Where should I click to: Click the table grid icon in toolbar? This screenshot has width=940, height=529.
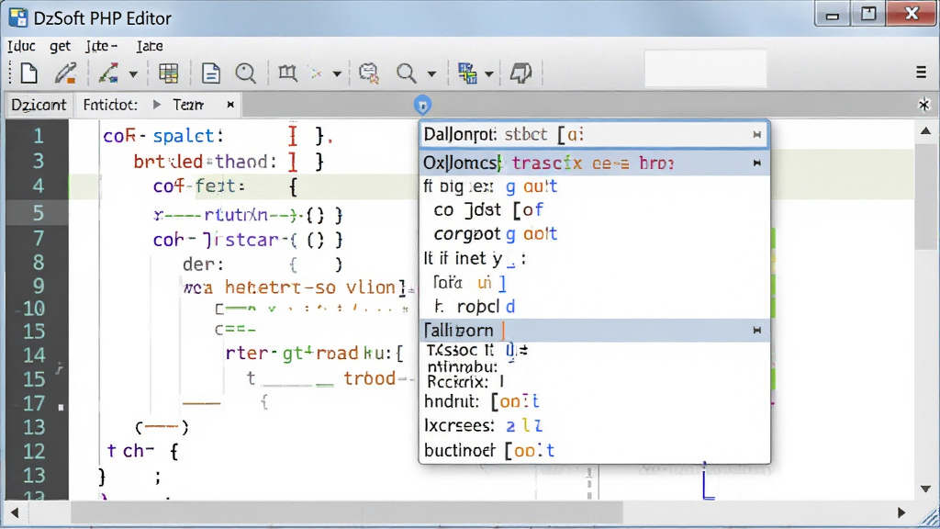[x=169, y=73]
